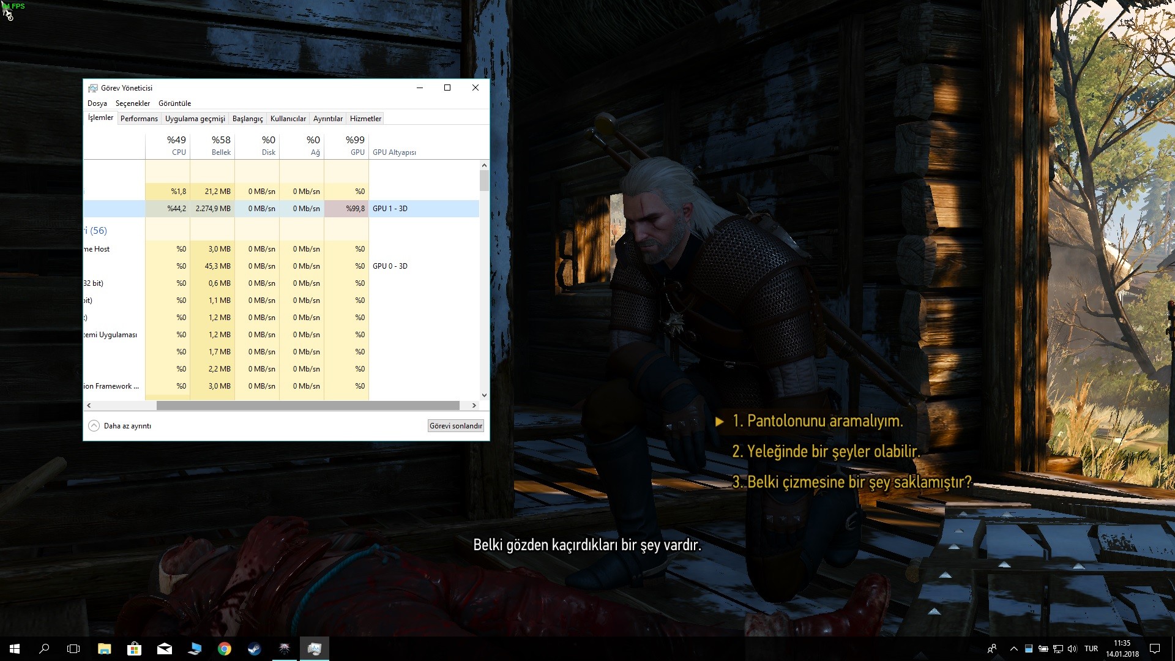This screenshot has height=661, width=1175.
Task: Click the Daha az ayrıntı collapse button
Action: click(x=118, y=425)
